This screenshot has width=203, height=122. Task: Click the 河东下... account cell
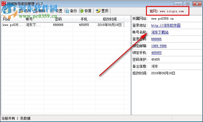click(33, 25)
